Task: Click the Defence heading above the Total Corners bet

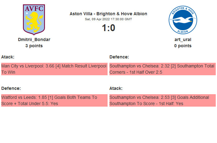Action: coord(119,57)
